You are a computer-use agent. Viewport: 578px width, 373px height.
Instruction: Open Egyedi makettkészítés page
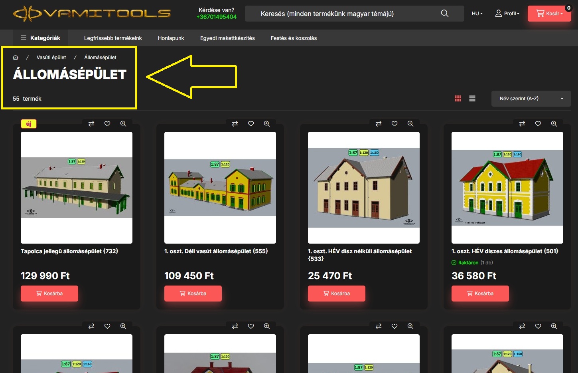(227, 38)
